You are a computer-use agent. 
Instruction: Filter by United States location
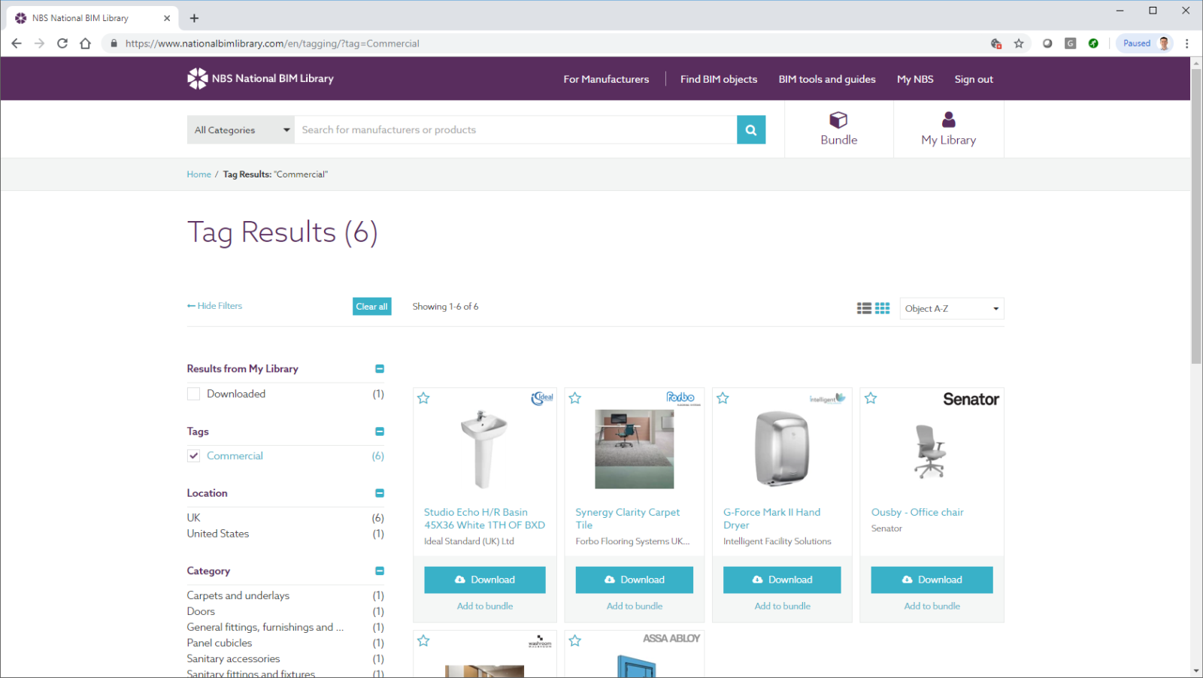[x=218, y=534]
